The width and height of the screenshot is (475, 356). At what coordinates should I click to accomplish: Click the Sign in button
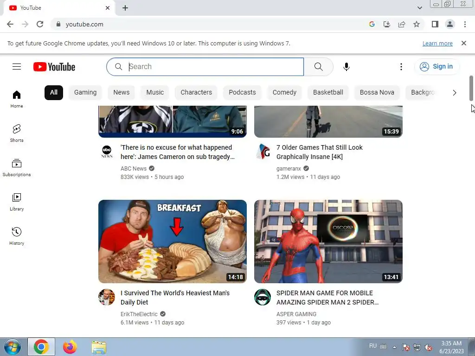(437, 67)
